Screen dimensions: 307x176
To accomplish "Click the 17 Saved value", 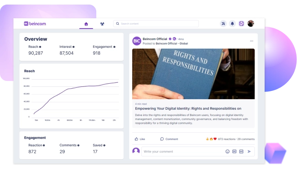I will pos(95,151).
